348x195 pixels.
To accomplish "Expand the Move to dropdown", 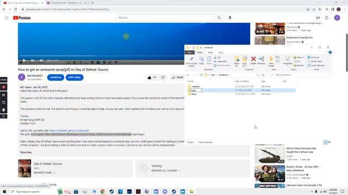I will (x=237, y=66).
